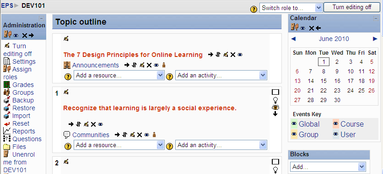Delete the Announcements forum with its X icon

(x=149, y=65)
